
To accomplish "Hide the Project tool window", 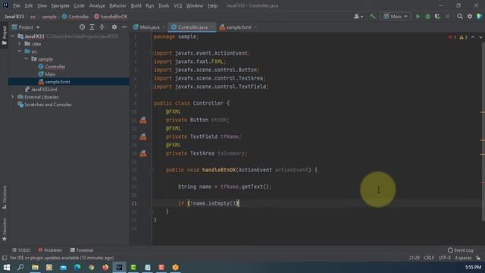I will (124, 27).
